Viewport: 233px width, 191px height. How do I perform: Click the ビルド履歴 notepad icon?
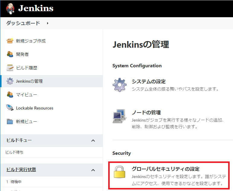(10, 68)
